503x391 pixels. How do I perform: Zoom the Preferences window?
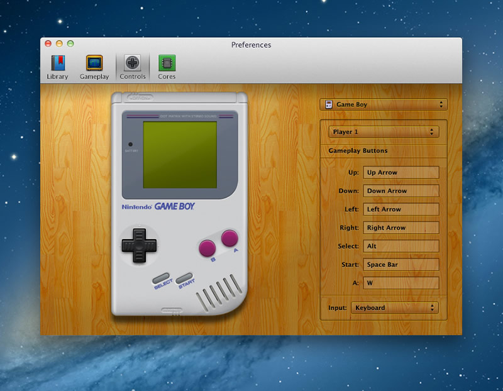coord(70,43)
